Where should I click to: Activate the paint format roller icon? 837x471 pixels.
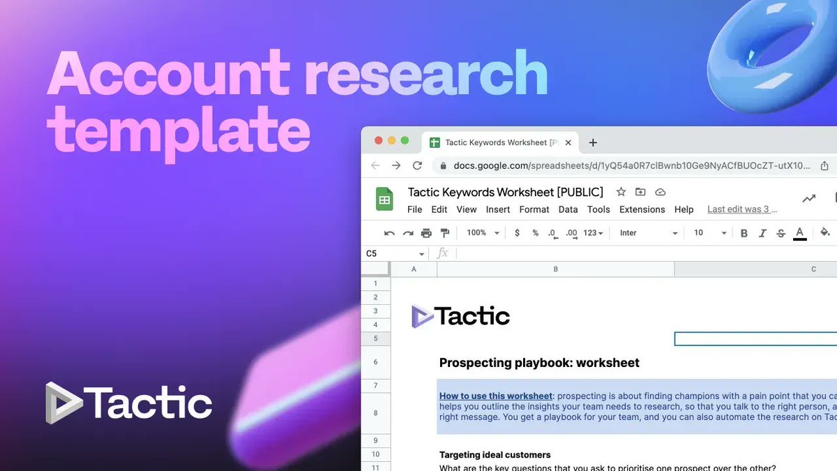click(444, 233)
